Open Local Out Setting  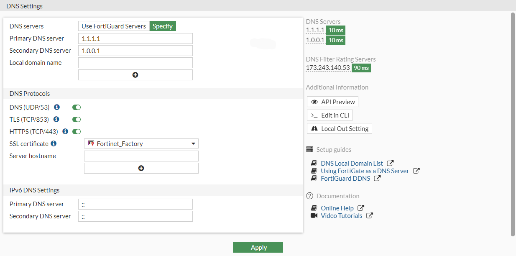(x=340, y=128)
